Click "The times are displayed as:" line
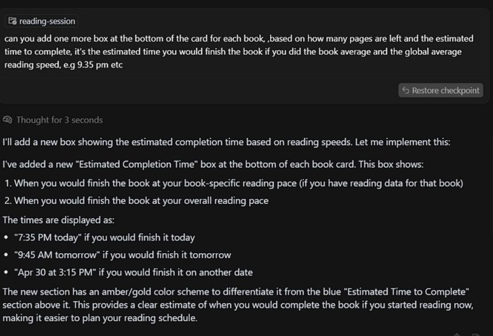 pos(58,220)
